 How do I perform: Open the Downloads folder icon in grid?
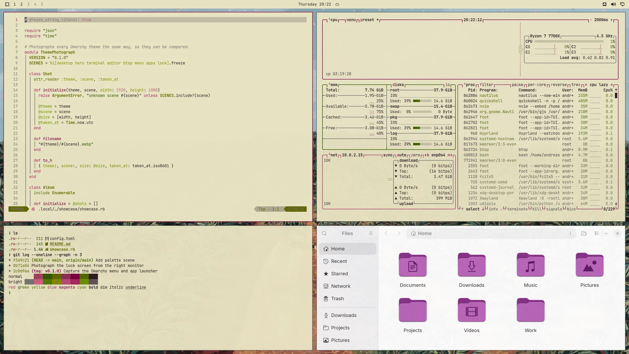tap(471, 265)
